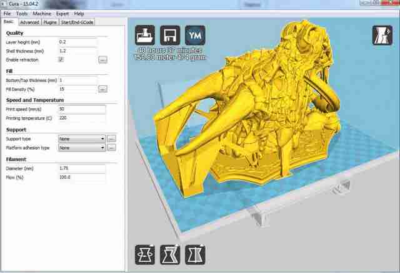Viewport: 400px width, 273px height.
Task: Click the print time estimate text
Action: (x=169, y=50)
